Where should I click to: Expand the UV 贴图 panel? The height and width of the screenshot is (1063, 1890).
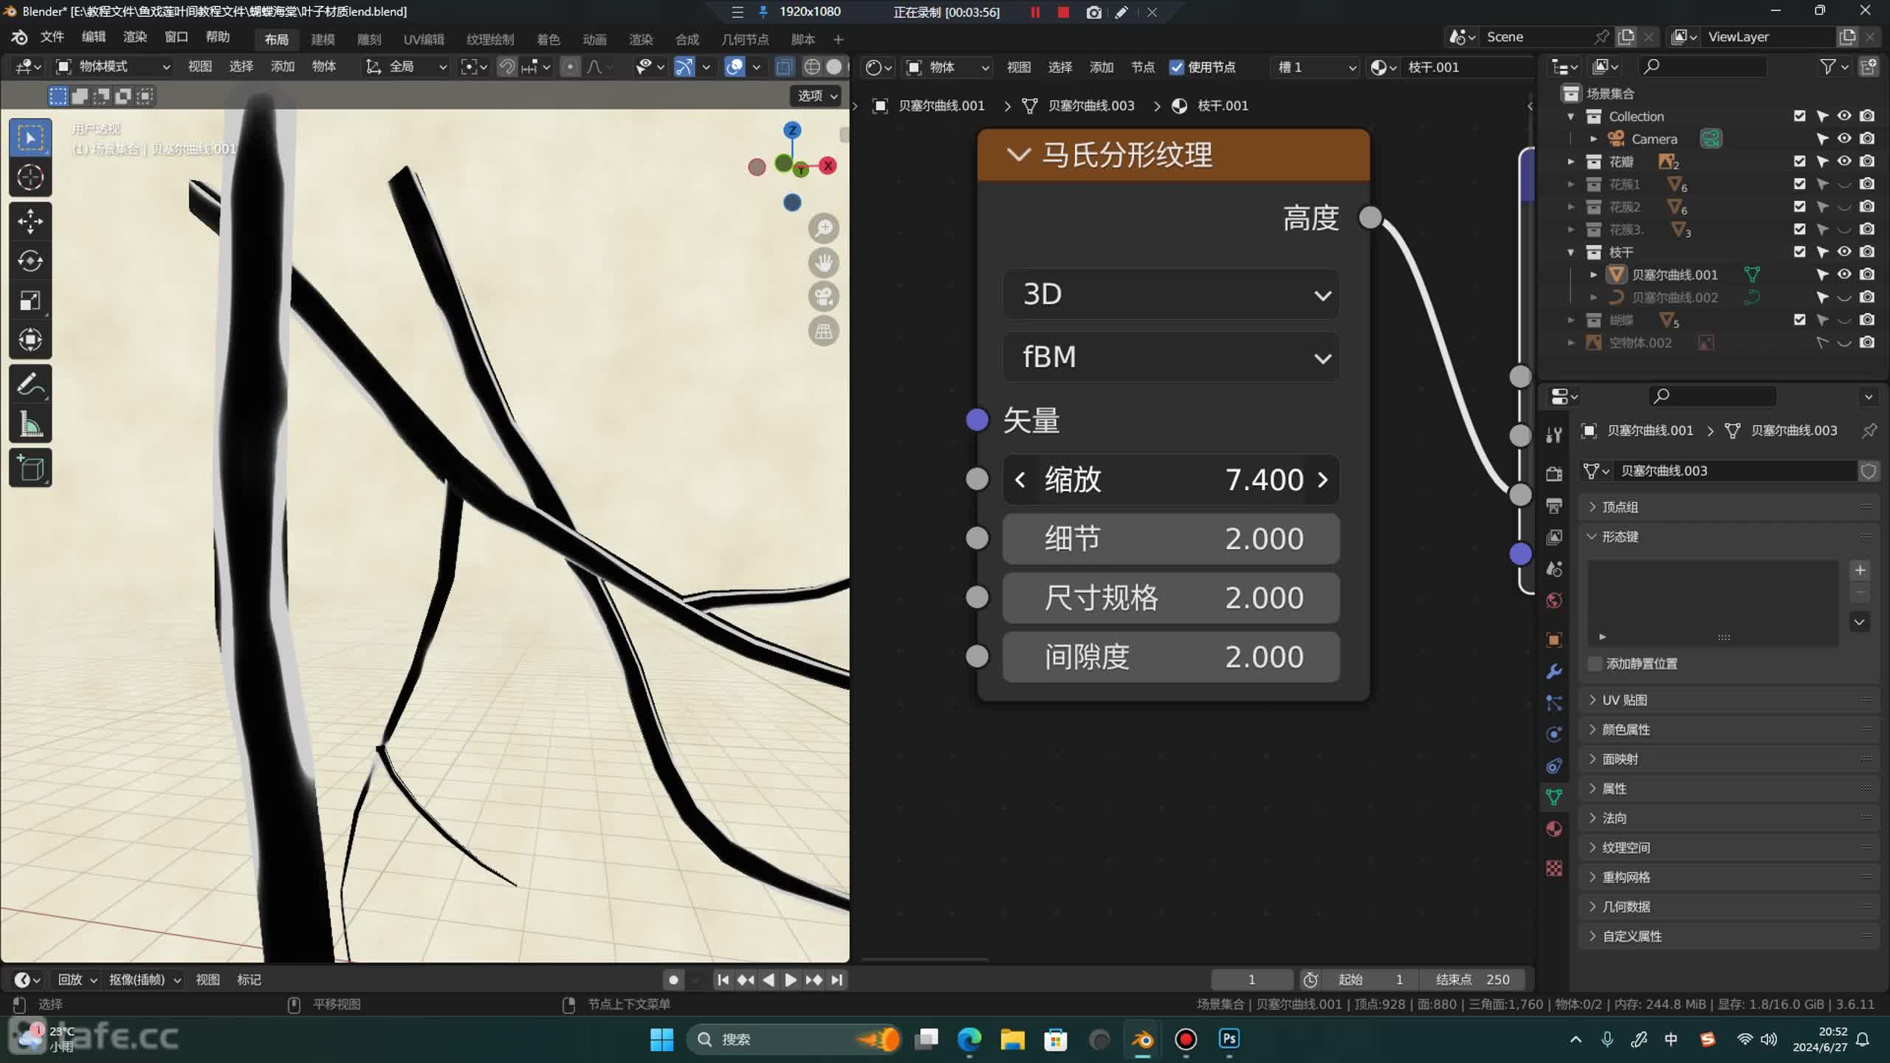tap(1728, 700)
